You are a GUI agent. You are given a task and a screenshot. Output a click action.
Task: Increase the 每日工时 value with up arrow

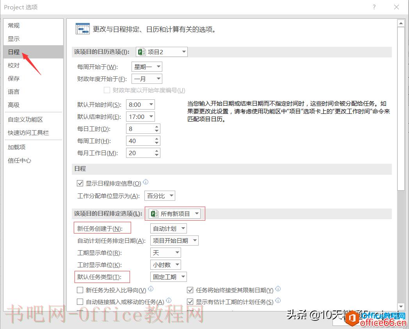coord(156,127)
